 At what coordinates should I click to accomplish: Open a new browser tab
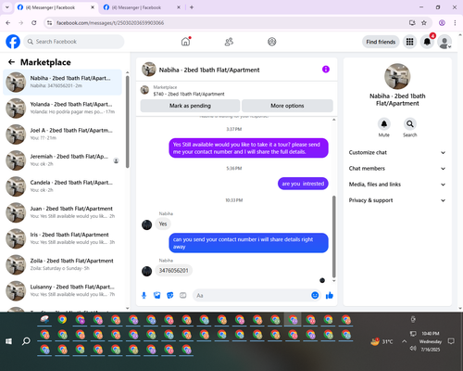(x=192, y=7)
